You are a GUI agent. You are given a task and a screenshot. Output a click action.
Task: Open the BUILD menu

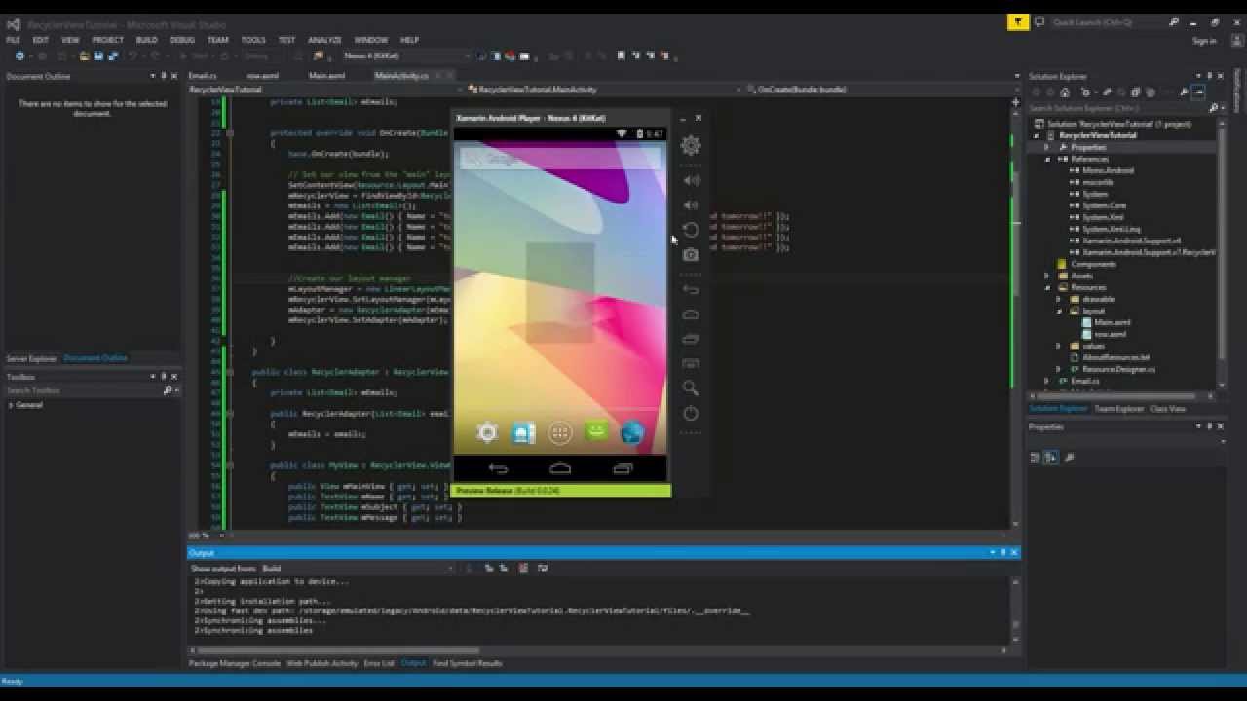pos(146,40)
